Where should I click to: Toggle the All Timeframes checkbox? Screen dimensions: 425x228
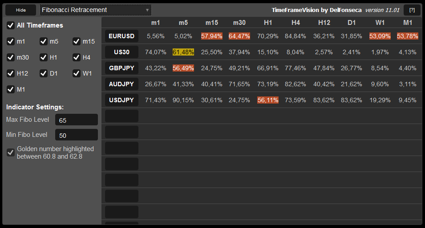[x=11, y=25]
